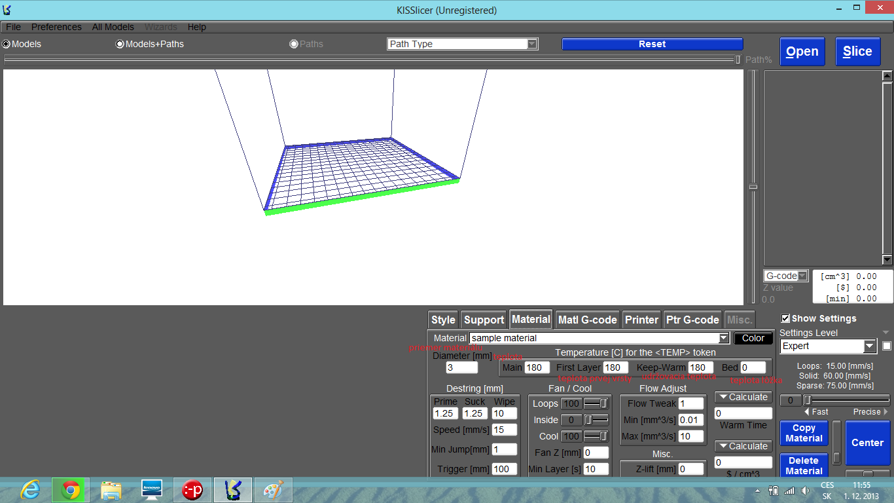Select the Models+Paths view option
The image size is (894, 503).
pyautogui.click(x=120, y=44)
